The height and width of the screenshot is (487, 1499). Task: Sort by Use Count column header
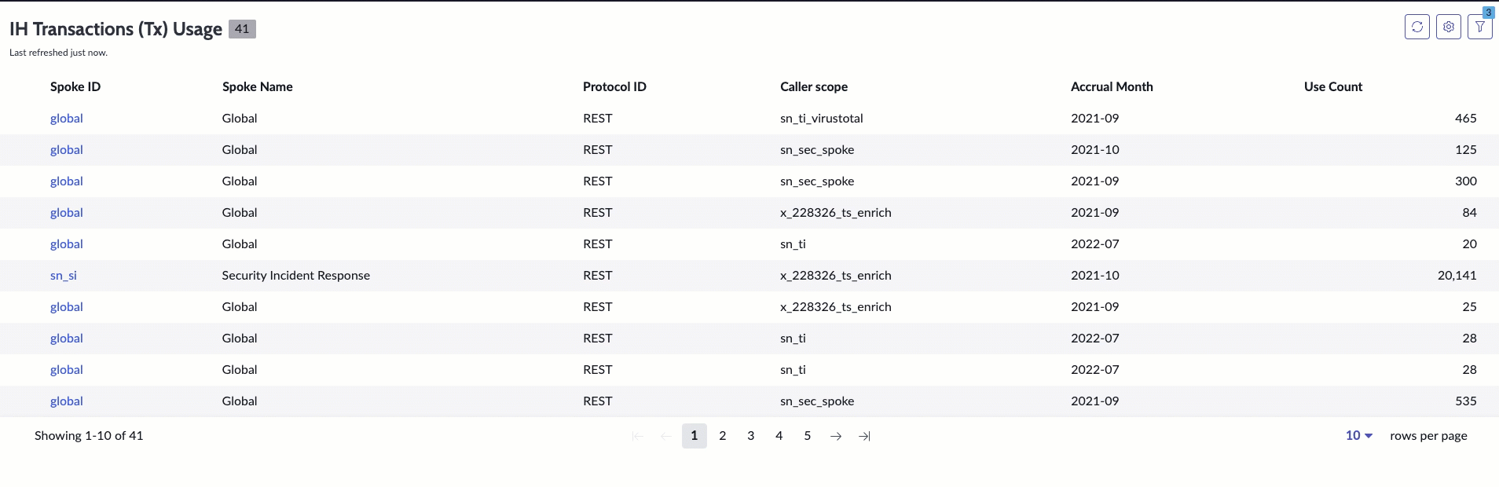[1333, 87]
